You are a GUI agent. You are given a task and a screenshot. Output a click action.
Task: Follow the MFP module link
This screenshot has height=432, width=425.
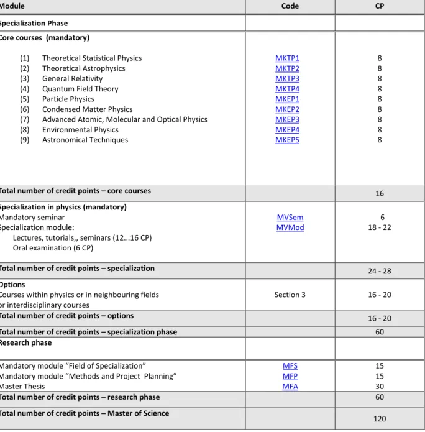pos(290,376)
